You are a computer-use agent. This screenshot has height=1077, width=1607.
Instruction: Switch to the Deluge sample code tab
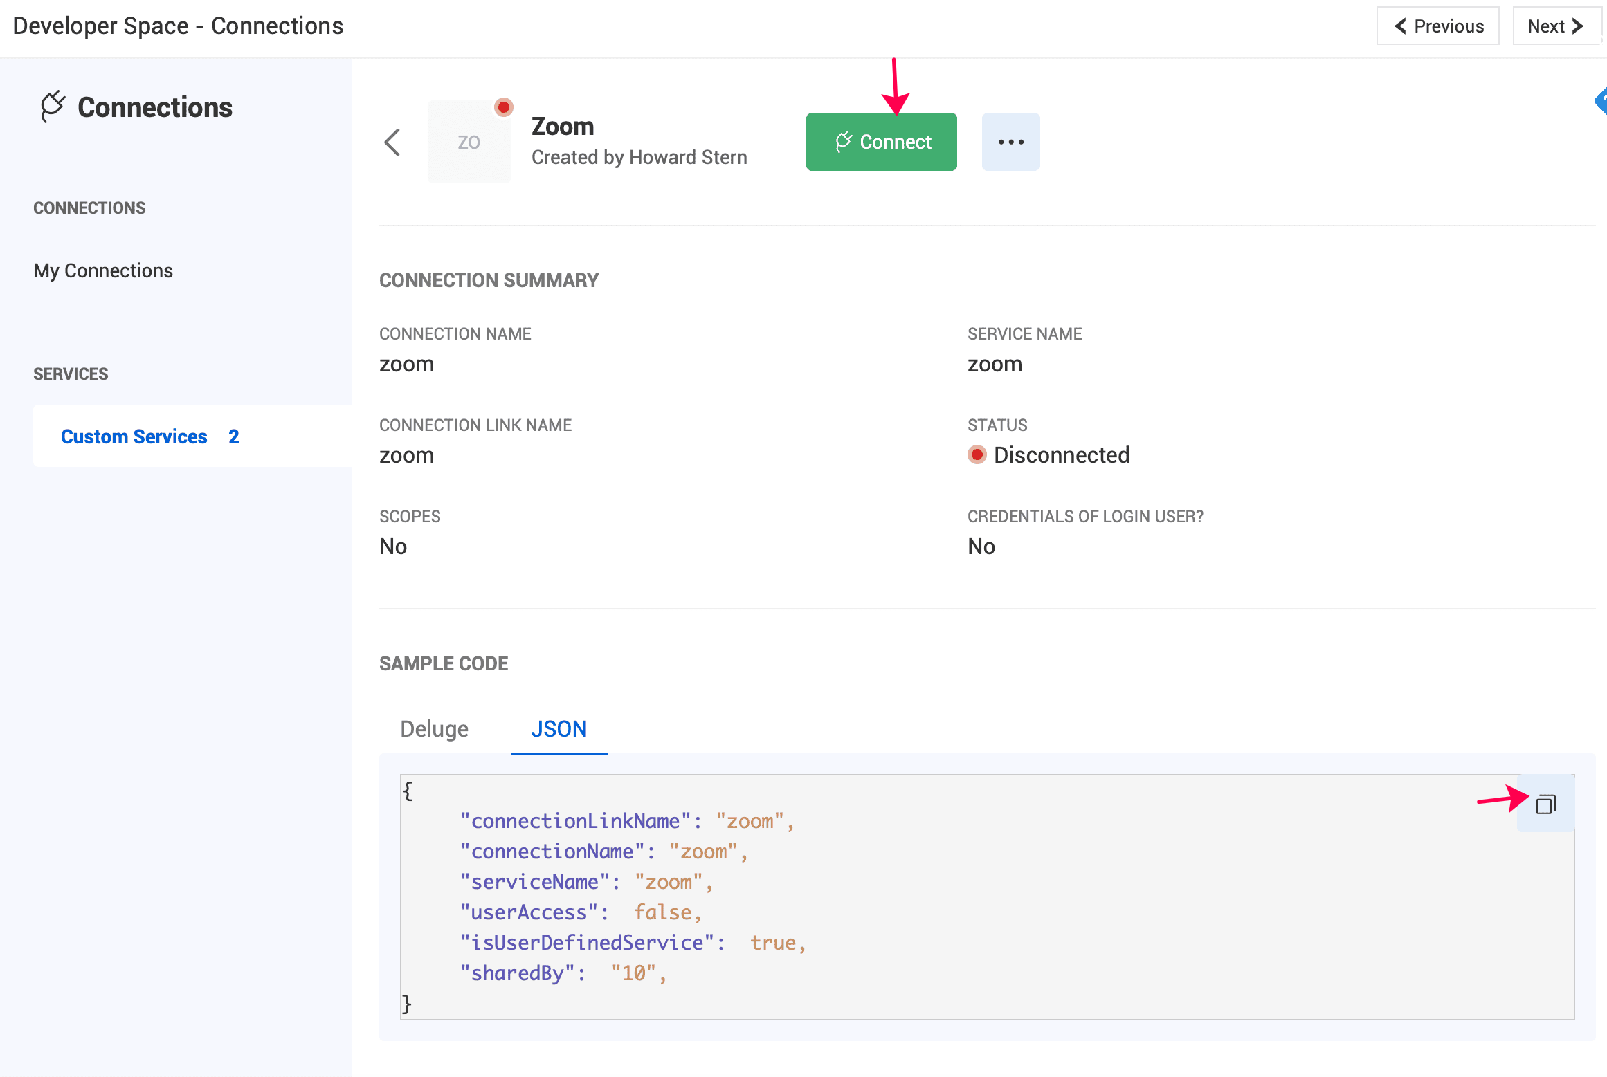click(x=434, y=728)
